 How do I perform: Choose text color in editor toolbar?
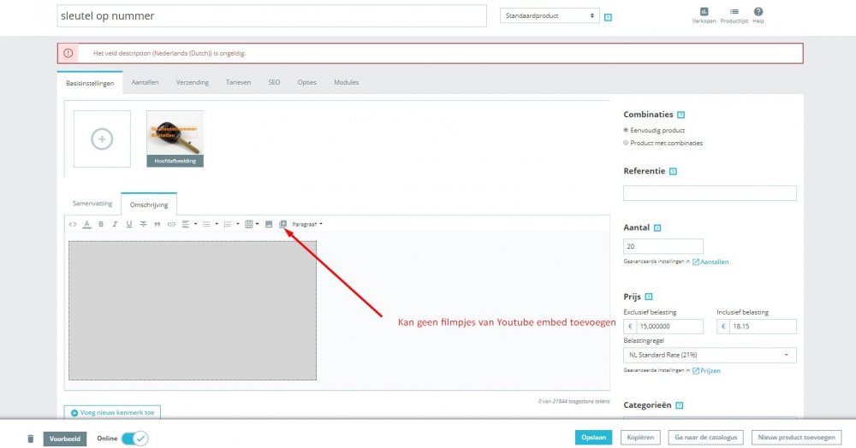tap(86, 224)
